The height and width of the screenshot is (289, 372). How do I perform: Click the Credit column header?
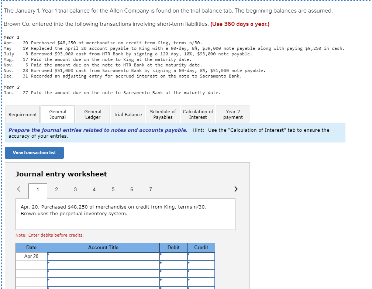coord(201,247)
